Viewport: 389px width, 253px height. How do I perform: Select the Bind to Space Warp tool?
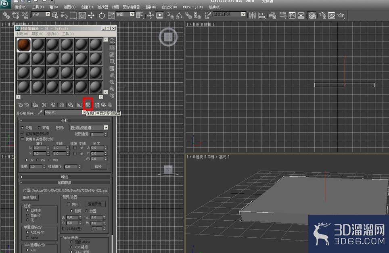click(x=25, y=16)
